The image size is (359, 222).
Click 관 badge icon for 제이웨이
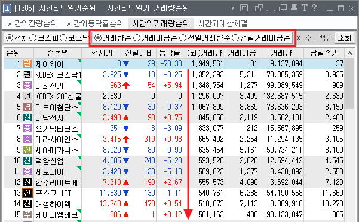[x=27, y=63]
